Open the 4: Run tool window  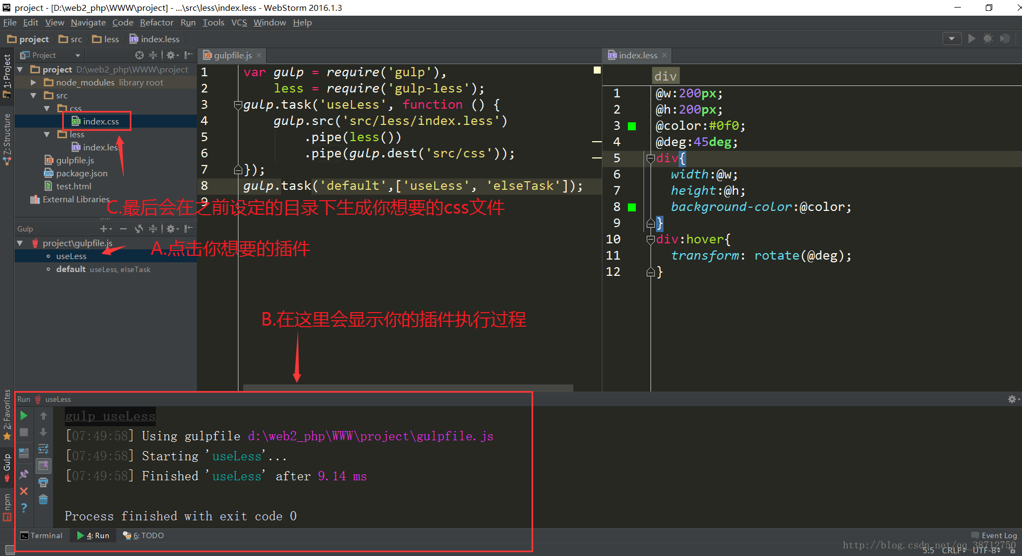(x=93, y=535)
